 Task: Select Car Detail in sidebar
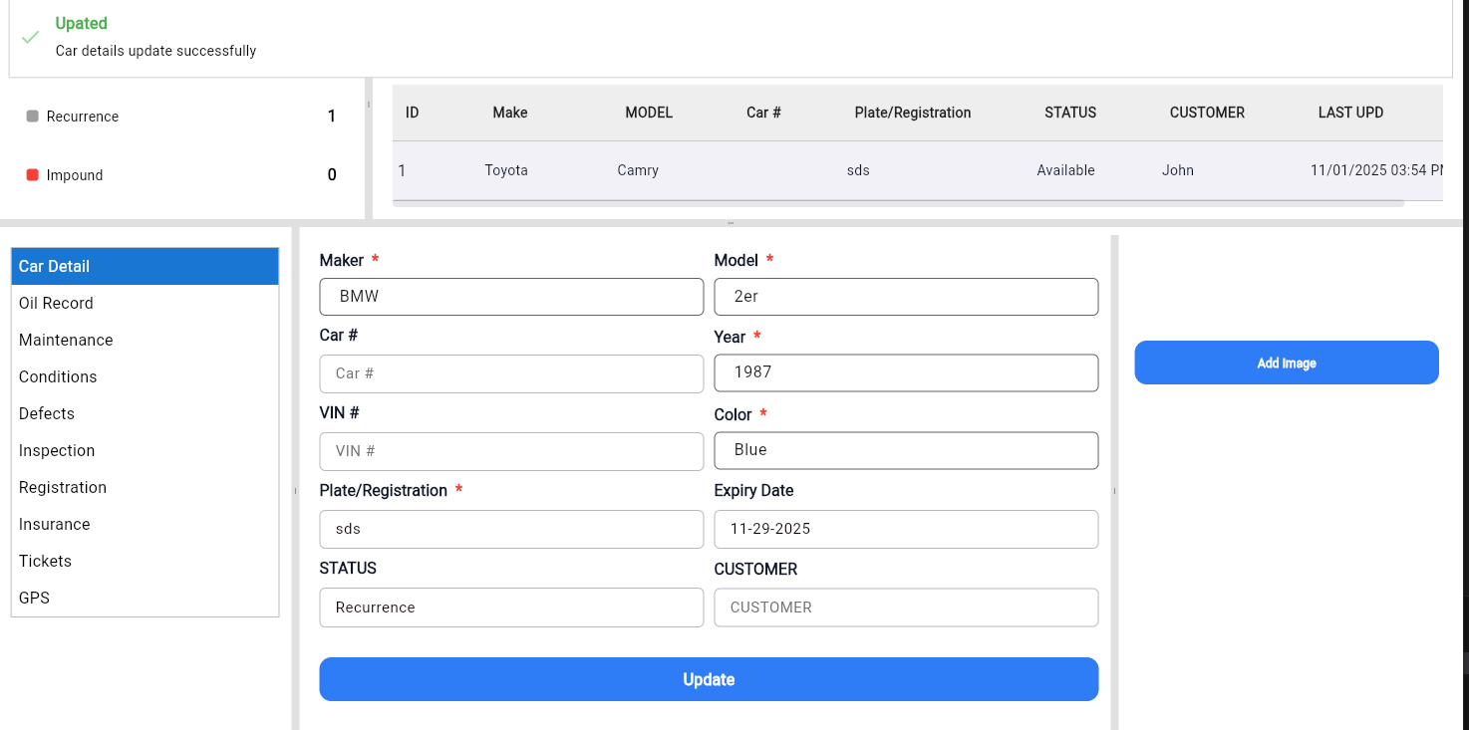[x=145, y=266]
